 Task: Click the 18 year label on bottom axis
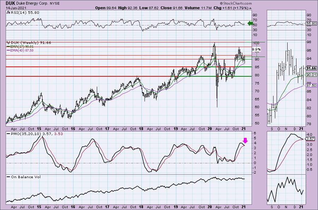point(141,207)
